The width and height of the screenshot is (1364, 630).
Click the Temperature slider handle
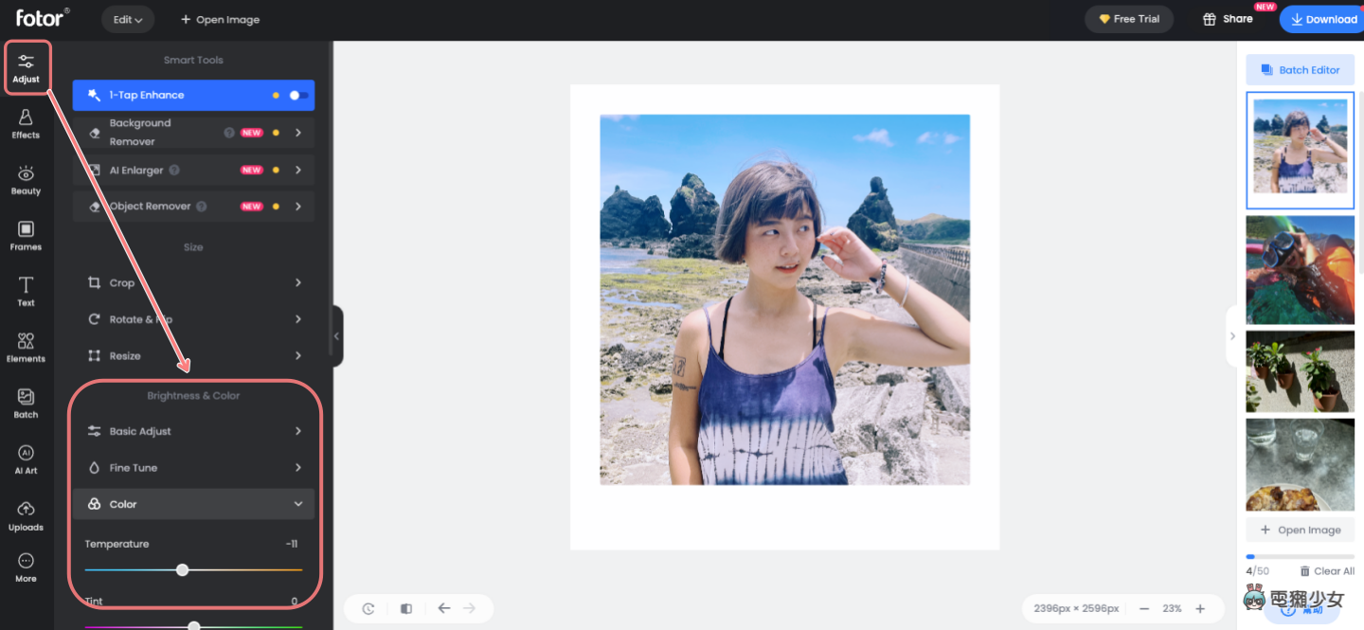[182, 569]
